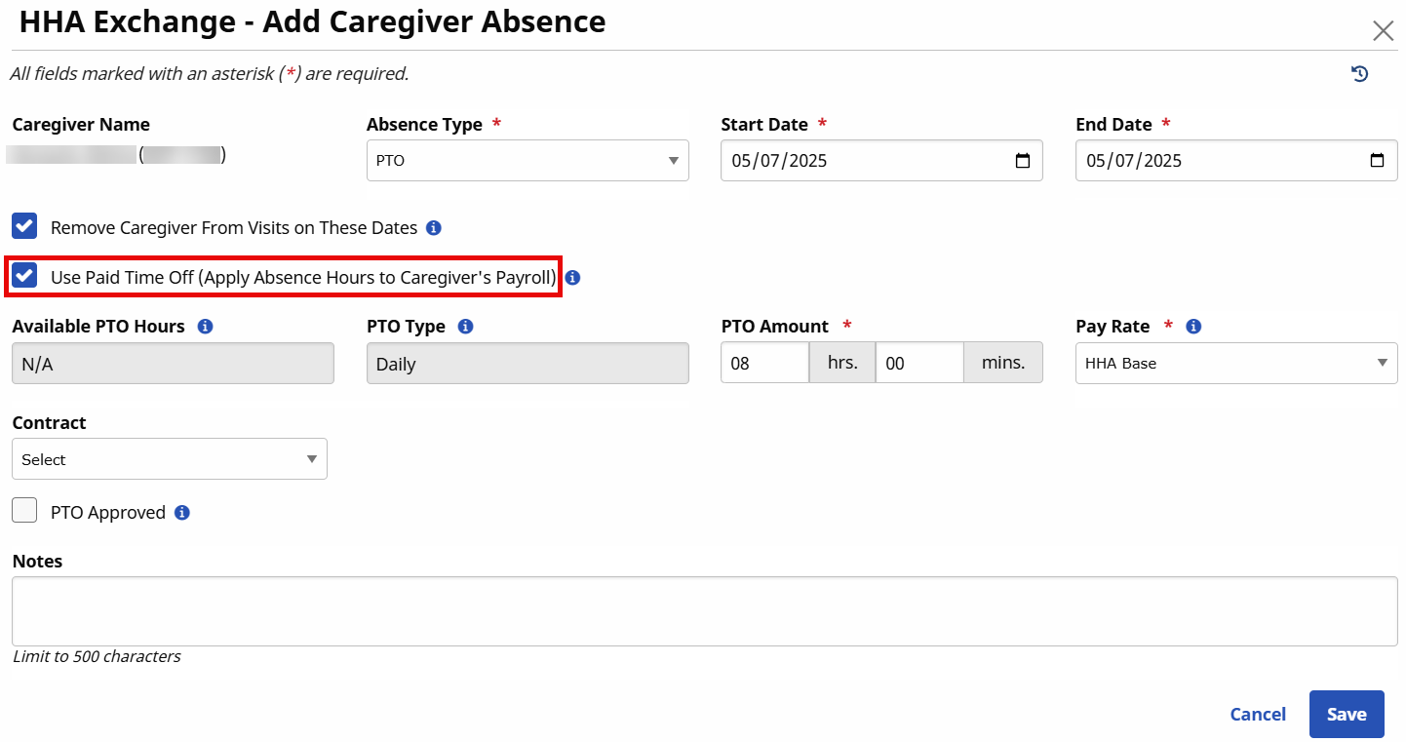Close the Add Caregiver Absence dialog
Screen dimensions: 1406x742
coord(1383,31)
